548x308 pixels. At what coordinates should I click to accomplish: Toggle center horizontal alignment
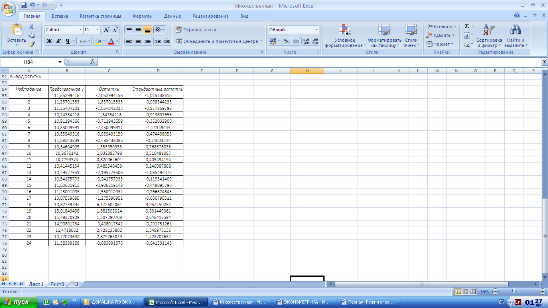click(138, 41)
